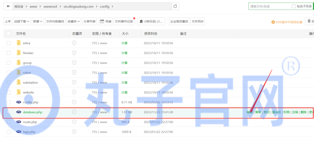Click the 上传 upload button
Image resolution: width=314 pixels, height=143 pixels.
[x=8, y=21]
